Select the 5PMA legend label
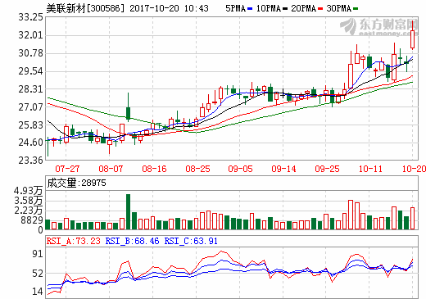Screen dimensions: 426x299 pos(236,8)
